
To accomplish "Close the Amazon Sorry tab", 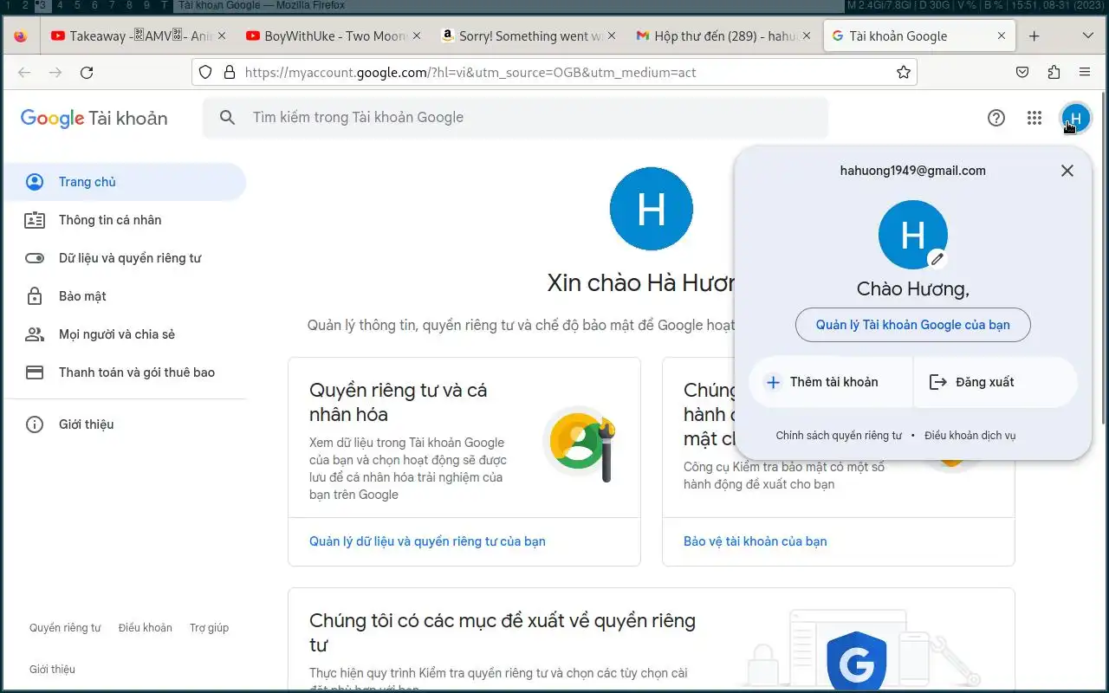I will point(612,36).
